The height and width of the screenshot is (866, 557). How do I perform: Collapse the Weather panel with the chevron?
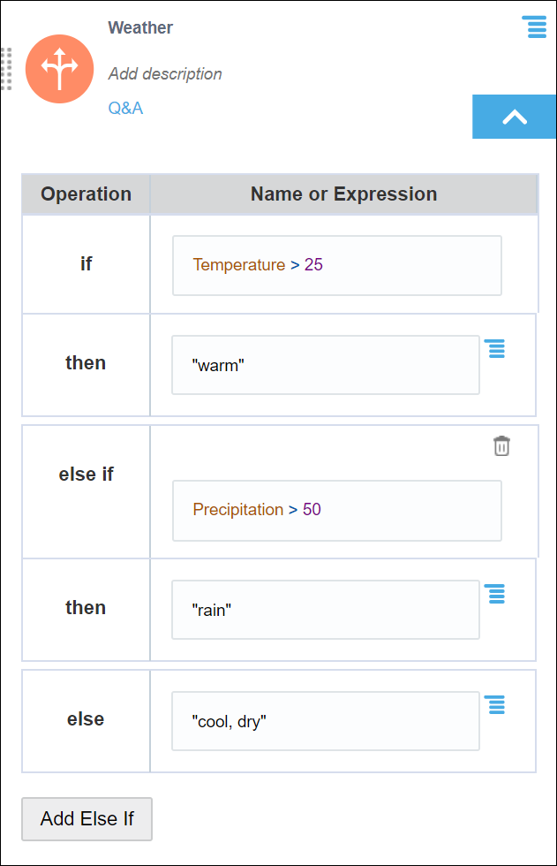pos(514,117)
